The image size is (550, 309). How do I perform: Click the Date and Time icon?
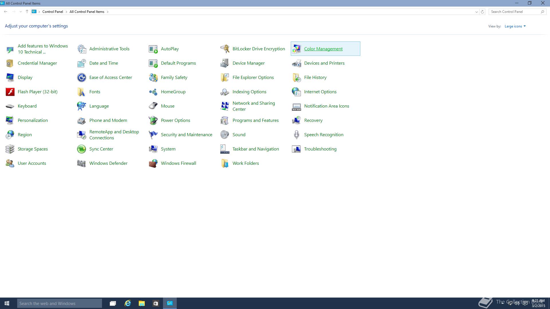point(82,63)
